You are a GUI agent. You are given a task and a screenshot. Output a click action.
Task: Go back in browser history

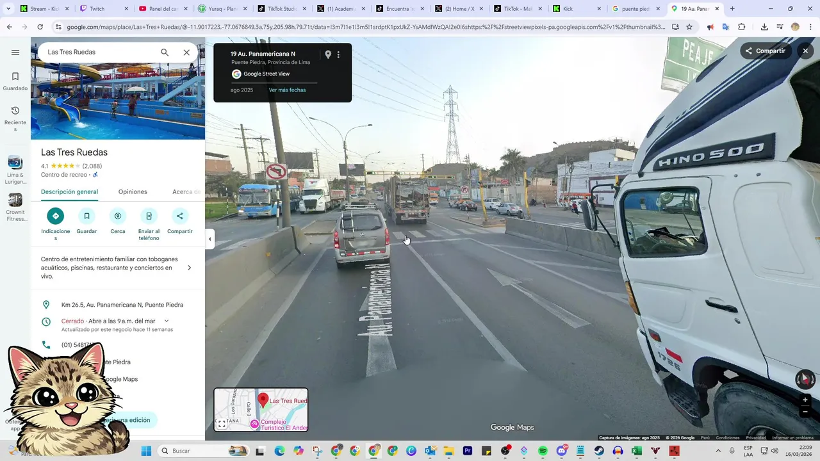pyautogui.click(x=9, y=27)
